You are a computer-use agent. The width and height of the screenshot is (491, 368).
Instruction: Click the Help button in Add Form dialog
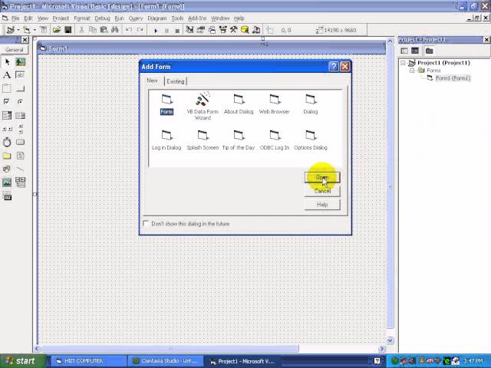(x=322, y=205)
